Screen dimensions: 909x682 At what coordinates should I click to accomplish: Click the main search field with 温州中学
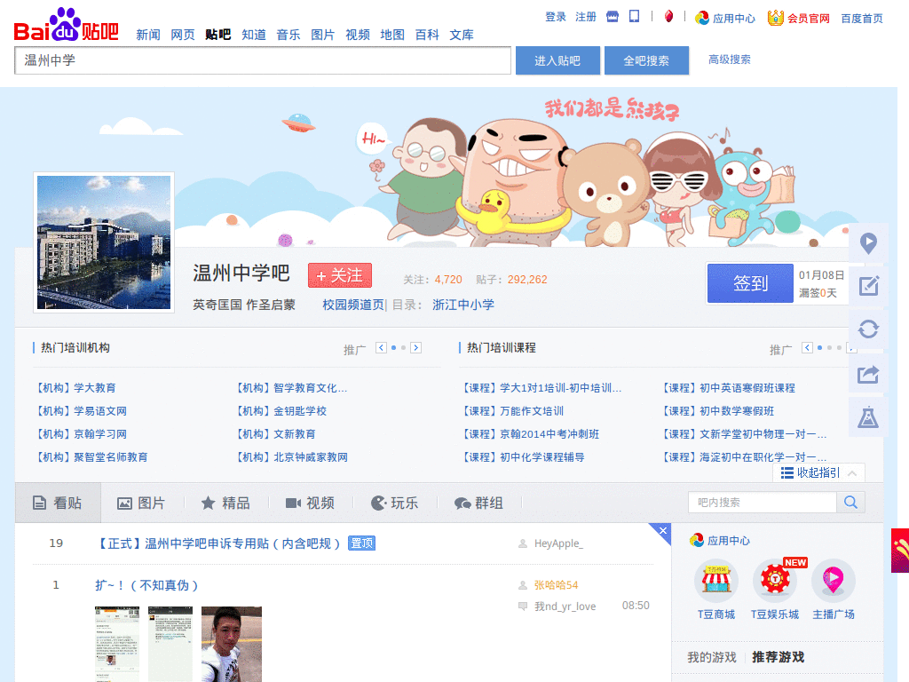(x=263, y=60)
